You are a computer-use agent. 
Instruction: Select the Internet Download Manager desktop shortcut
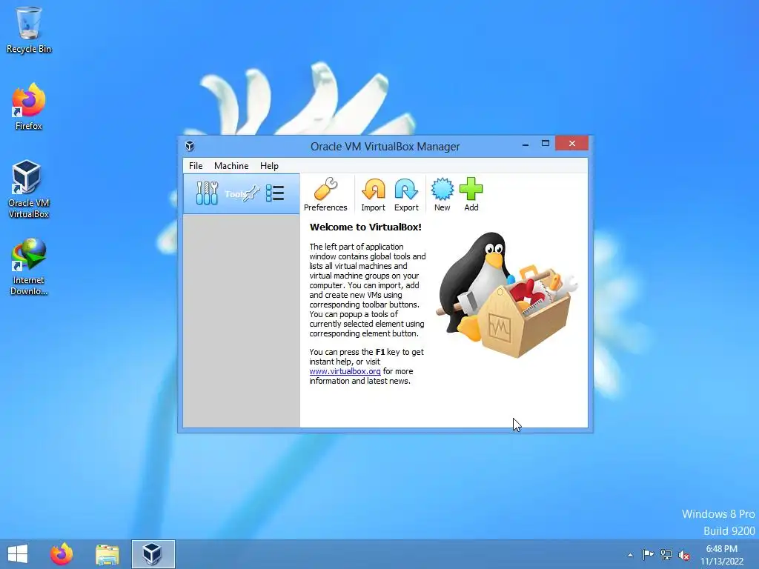[29, 267]
